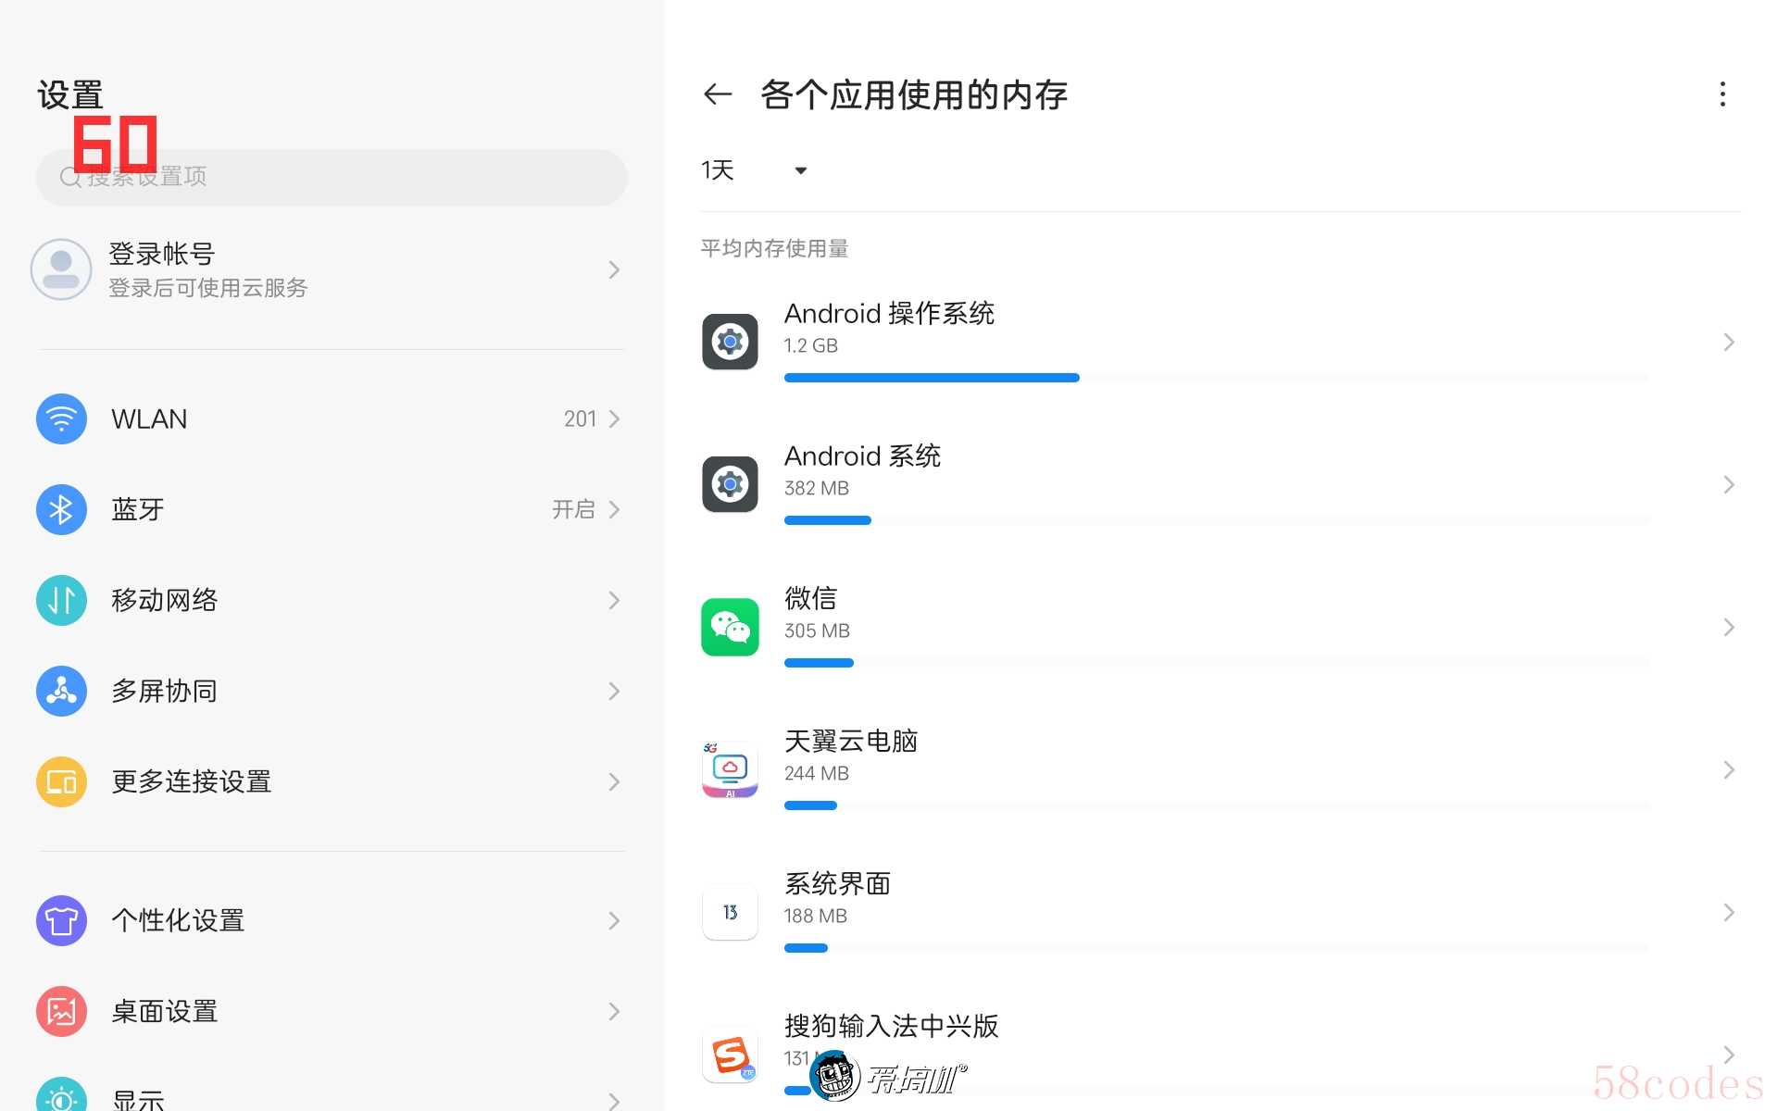Expand the 微信 entry chevron

click(1728, 628)
